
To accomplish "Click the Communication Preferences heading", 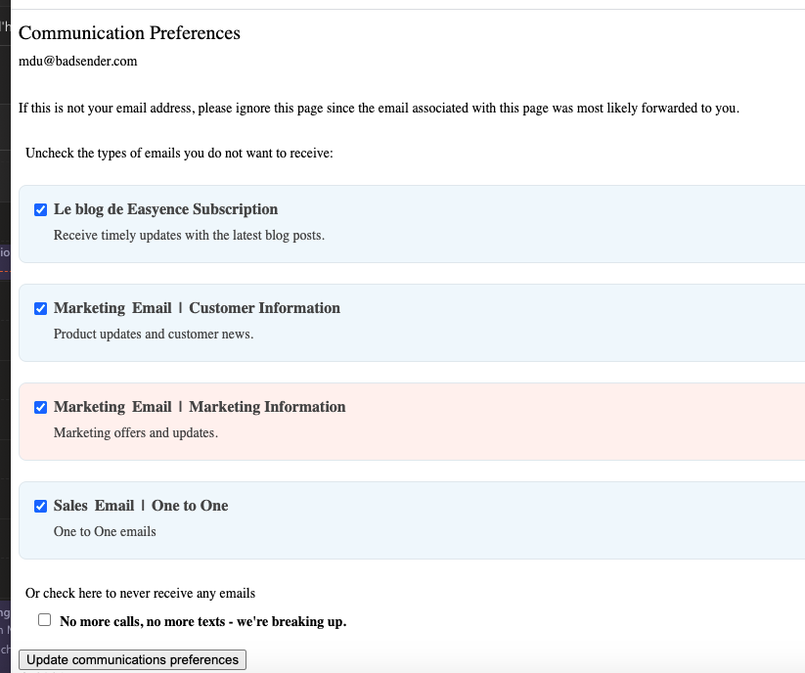I will pyautogui.click(x=129, y=32).
